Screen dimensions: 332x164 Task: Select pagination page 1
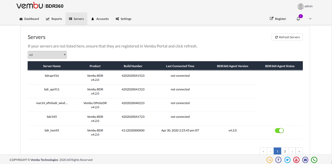pos(278,151)
